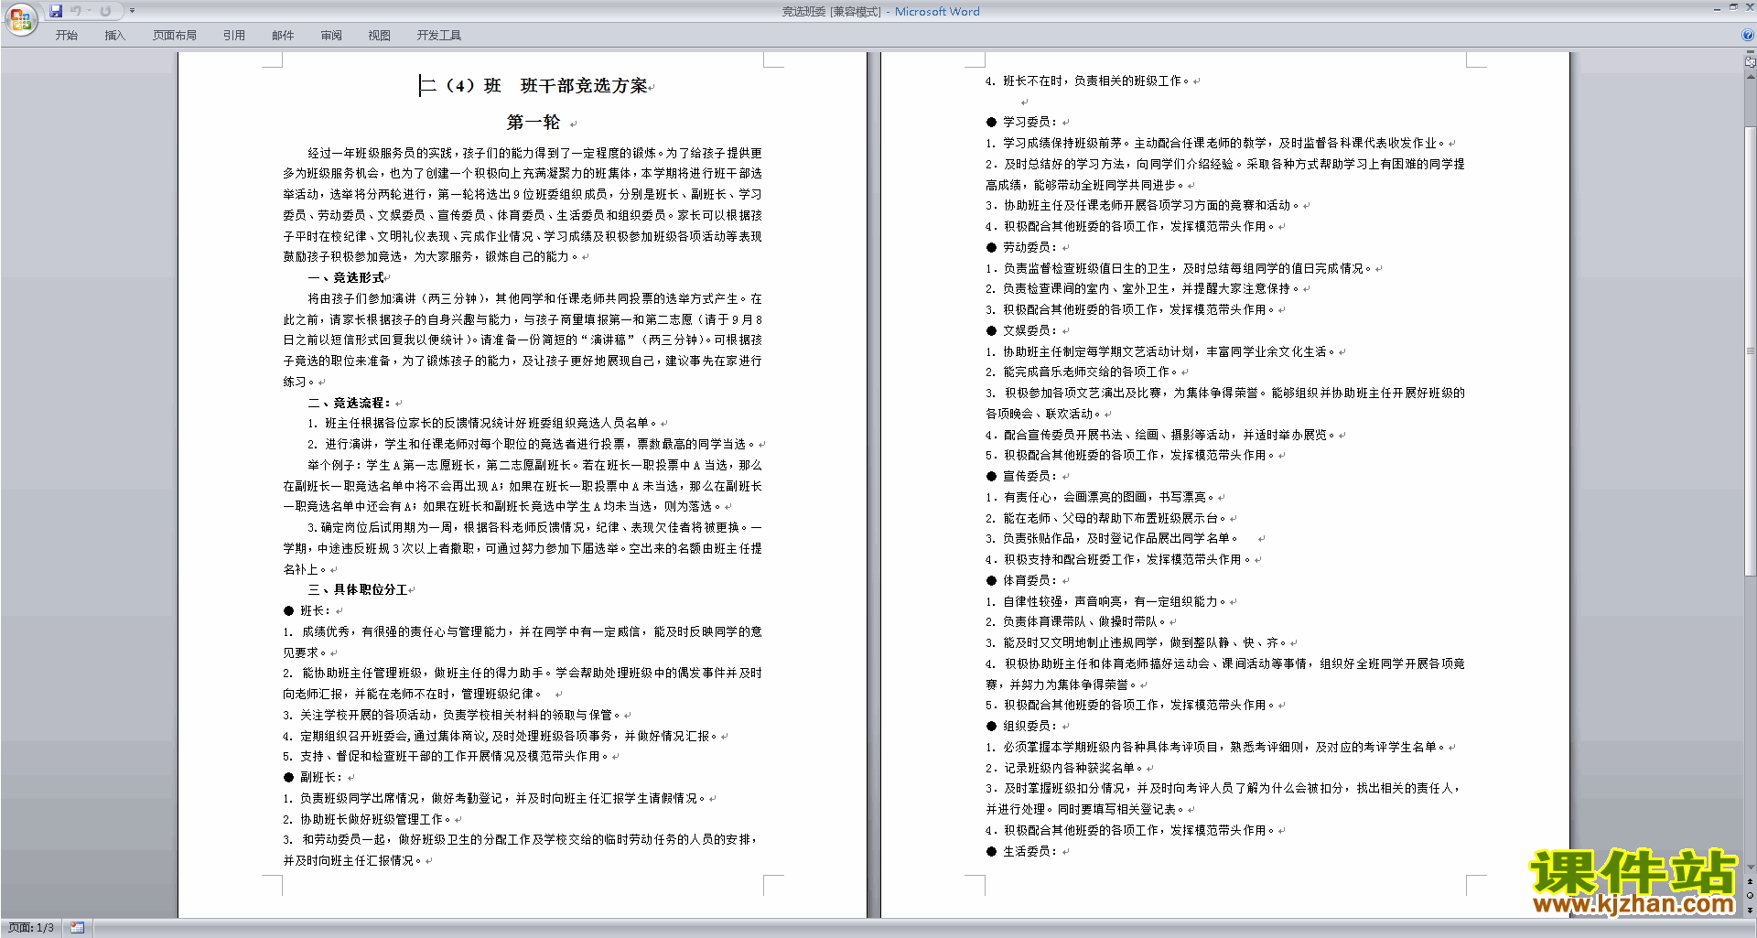This screenshot has width=1757, height=938.
Task: Click the bullet heading 体育委员：
Action: (1030, 580)
